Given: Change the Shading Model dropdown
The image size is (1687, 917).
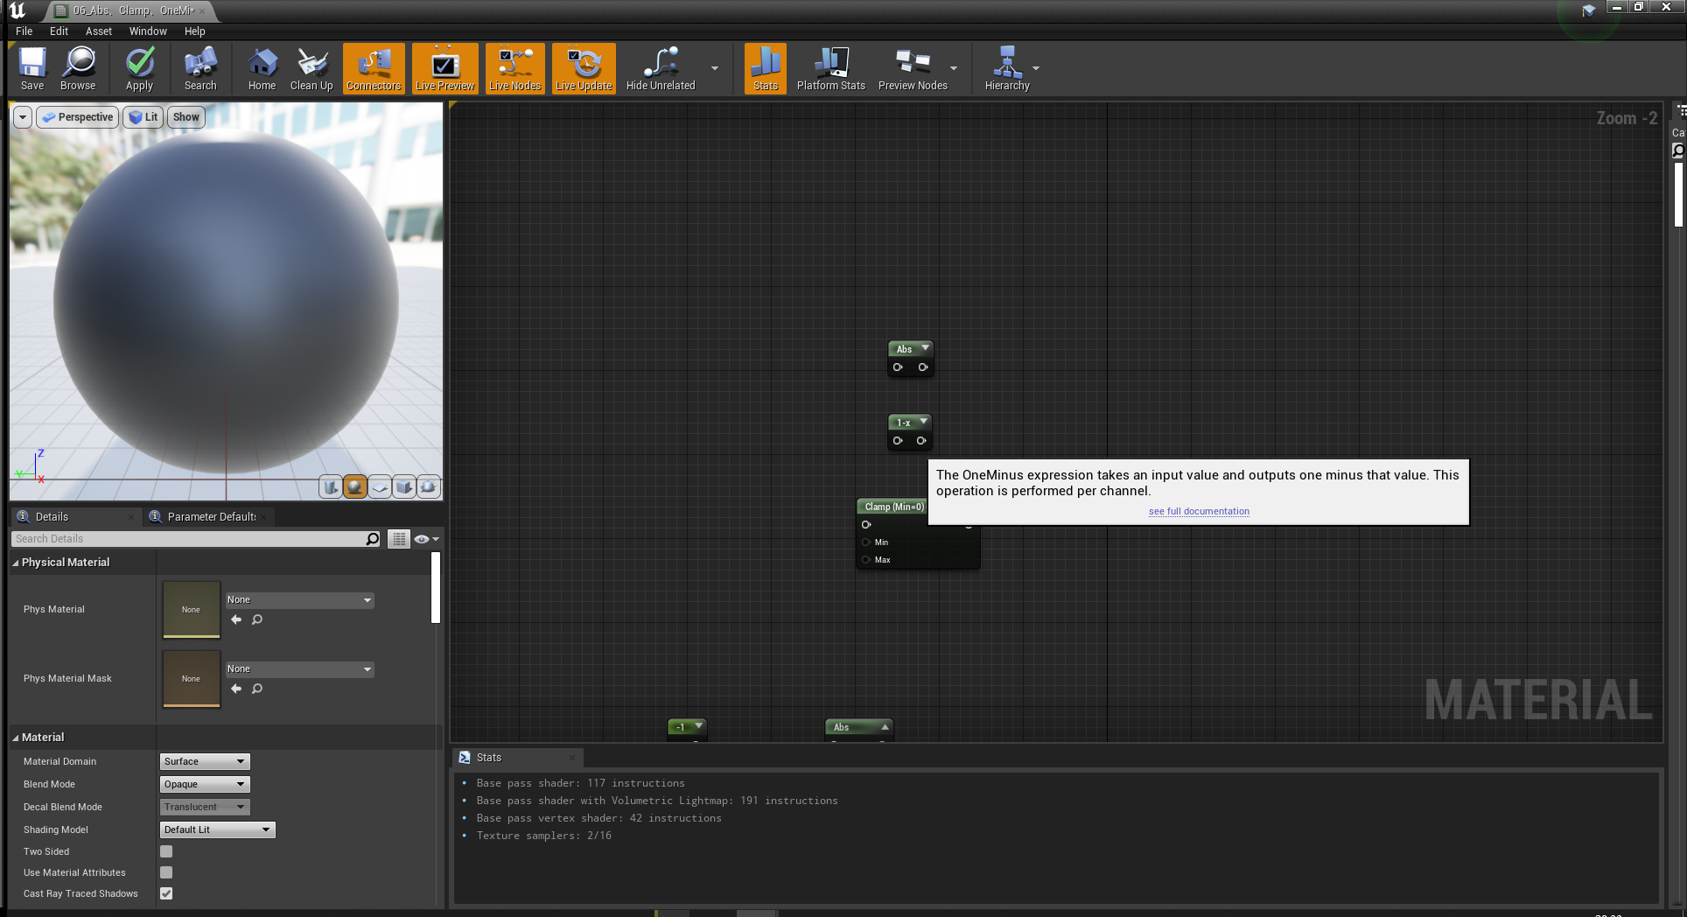Looking at the screenshot, I should 217,829.
